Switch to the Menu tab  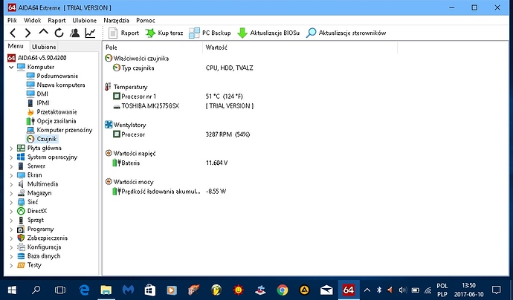coord(16,46)
